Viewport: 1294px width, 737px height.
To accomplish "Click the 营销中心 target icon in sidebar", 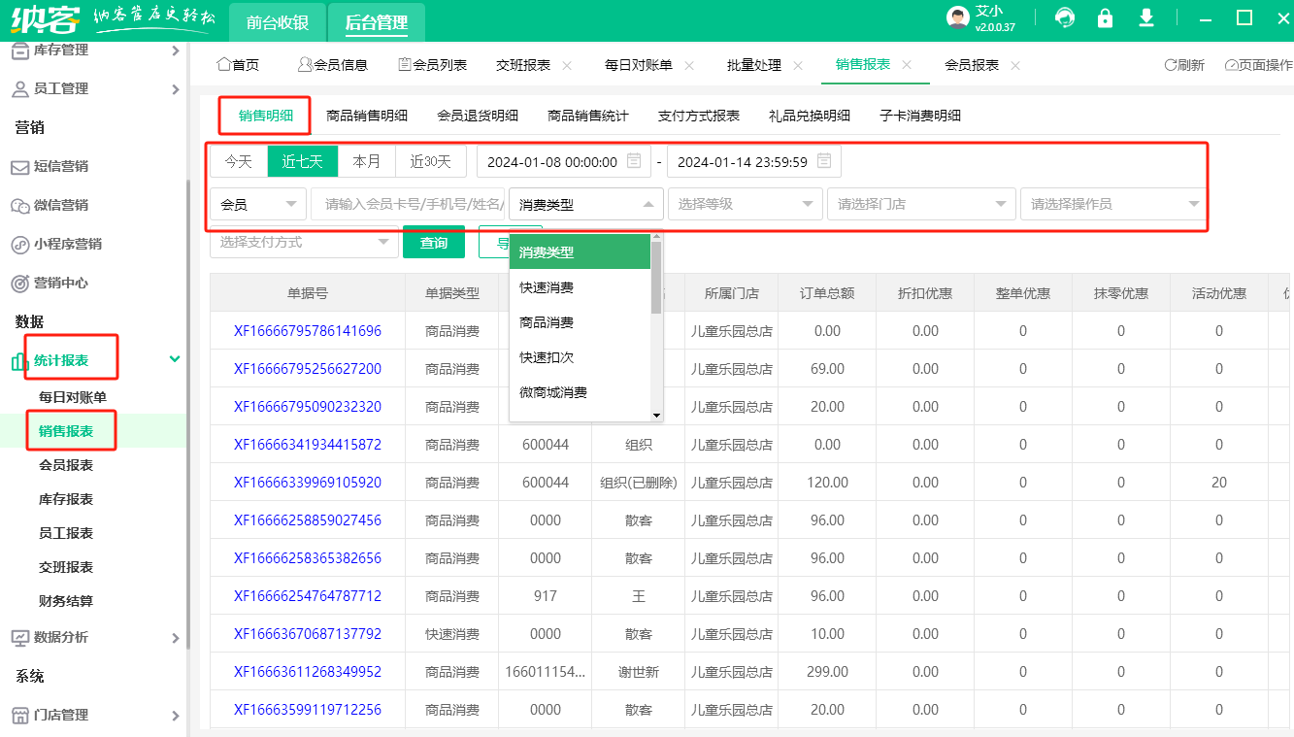I will (x=19, y=284).
